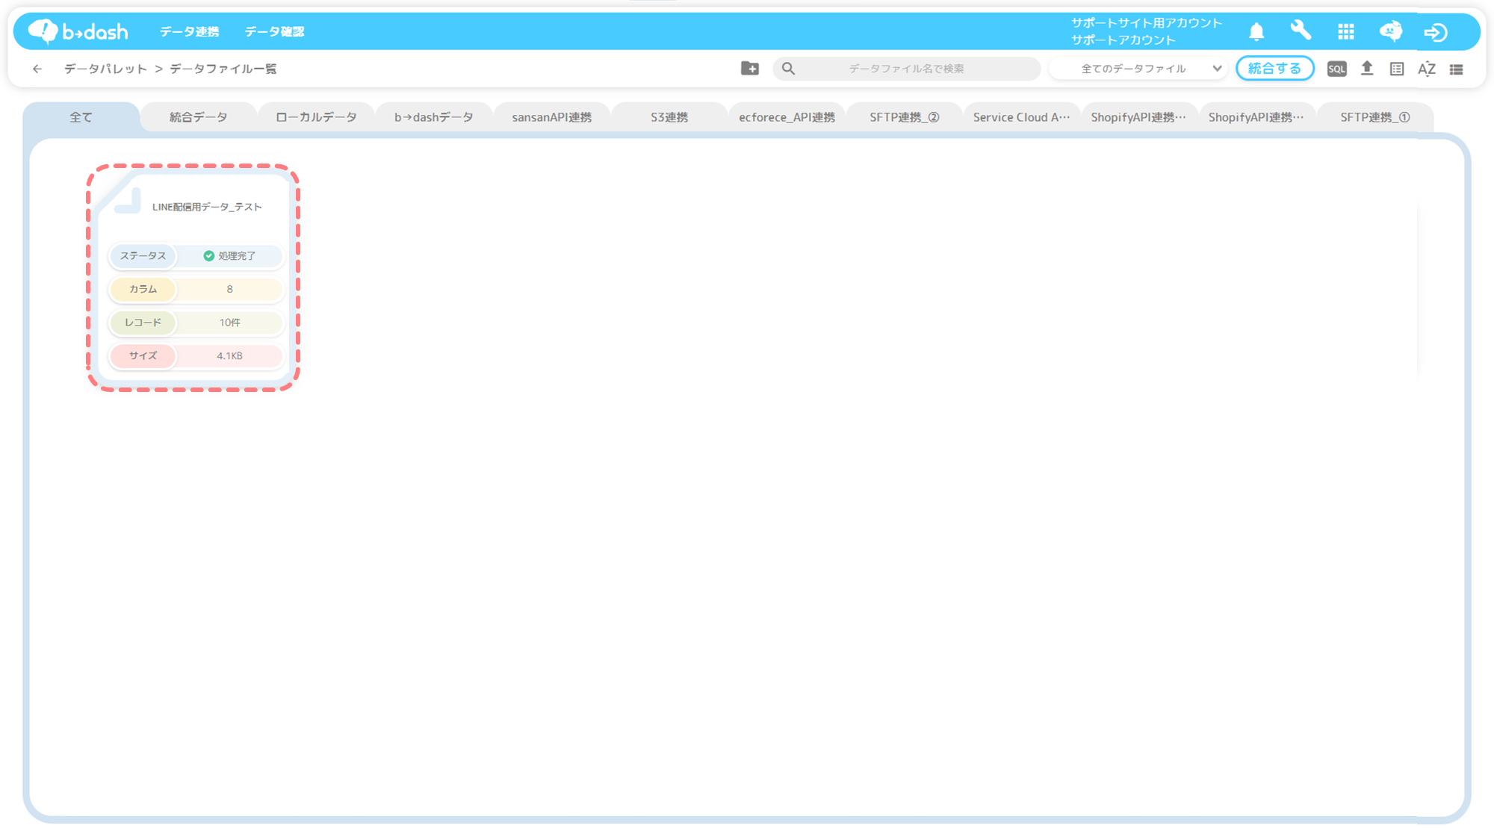Open the データ連携 menu
This screenshot has height=840, width=1494.
(x=189, y=31)
